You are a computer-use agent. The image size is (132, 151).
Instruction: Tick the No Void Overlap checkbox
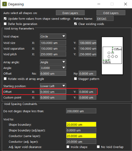coord(98,147)
